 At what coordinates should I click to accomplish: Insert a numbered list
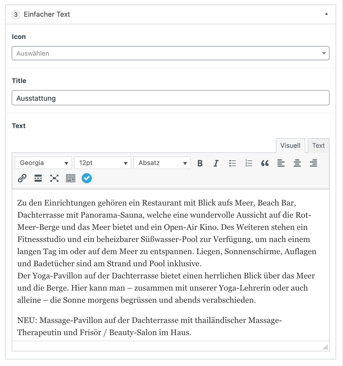tap(249, 163)
